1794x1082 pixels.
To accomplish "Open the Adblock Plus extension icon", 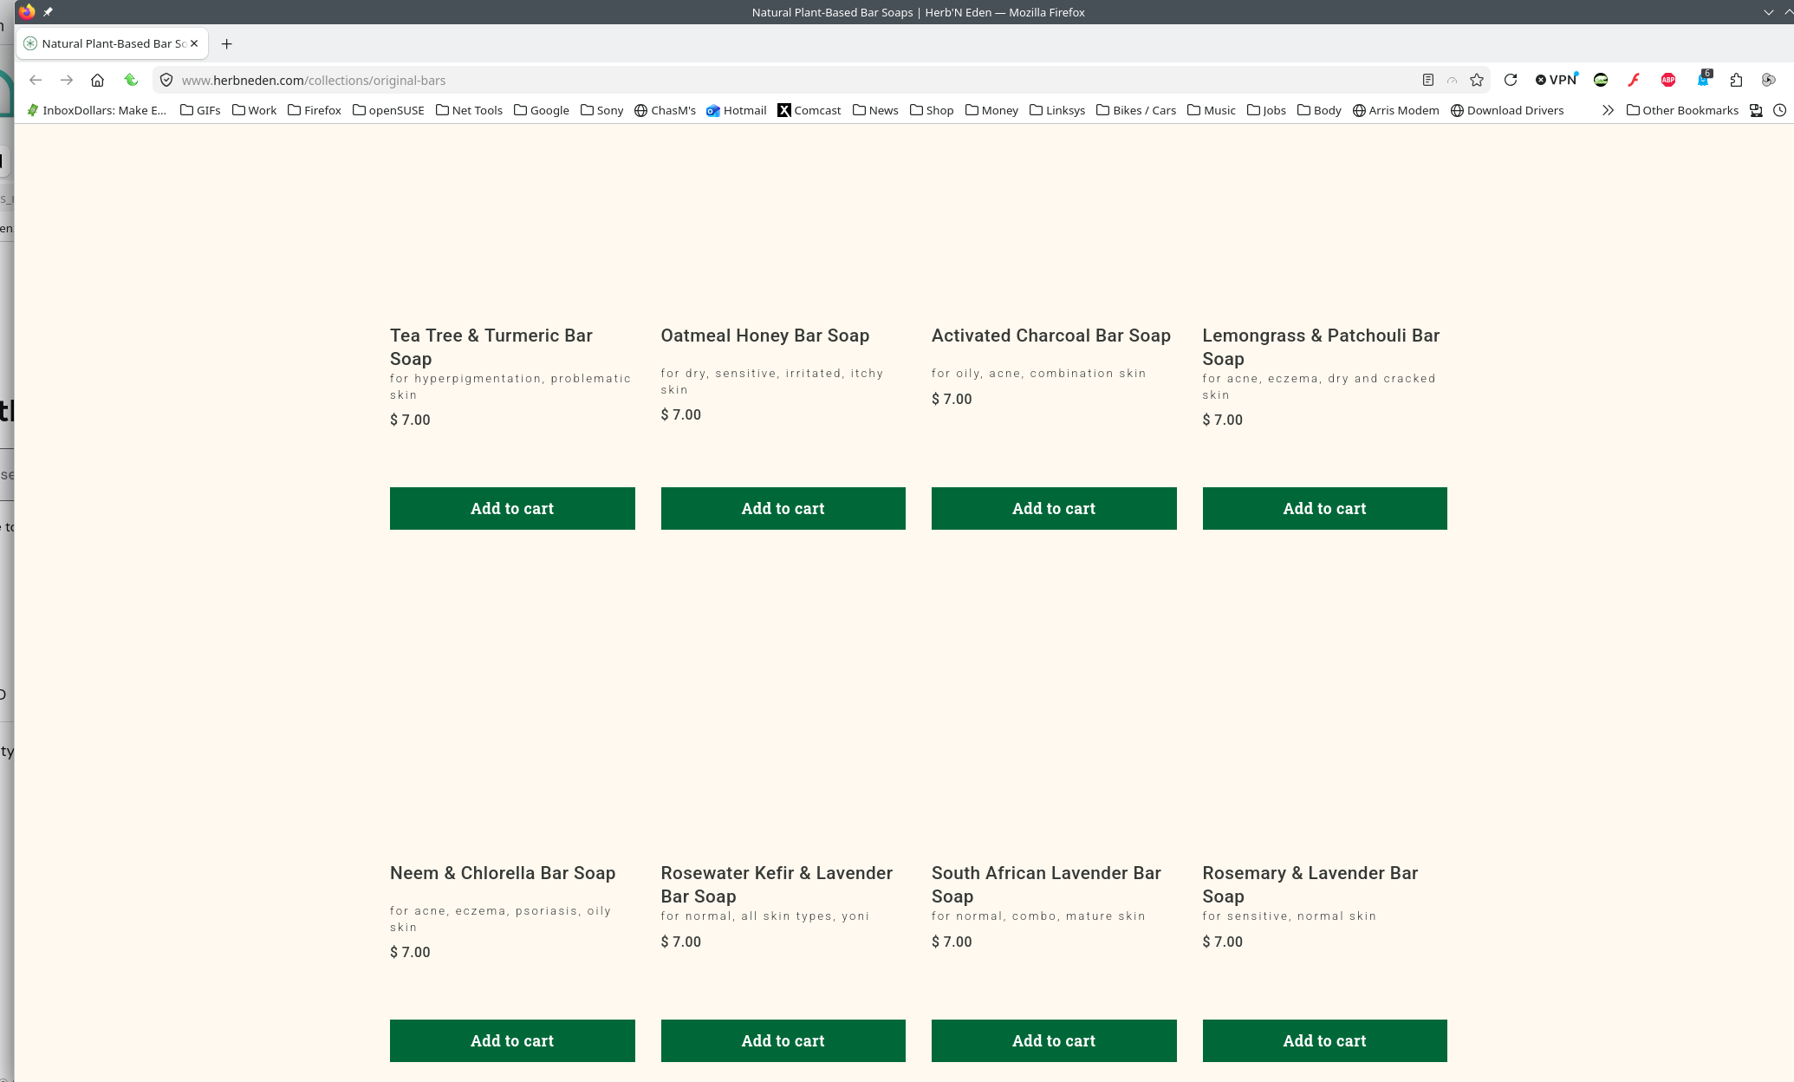I will click(x=1668, y=80).
